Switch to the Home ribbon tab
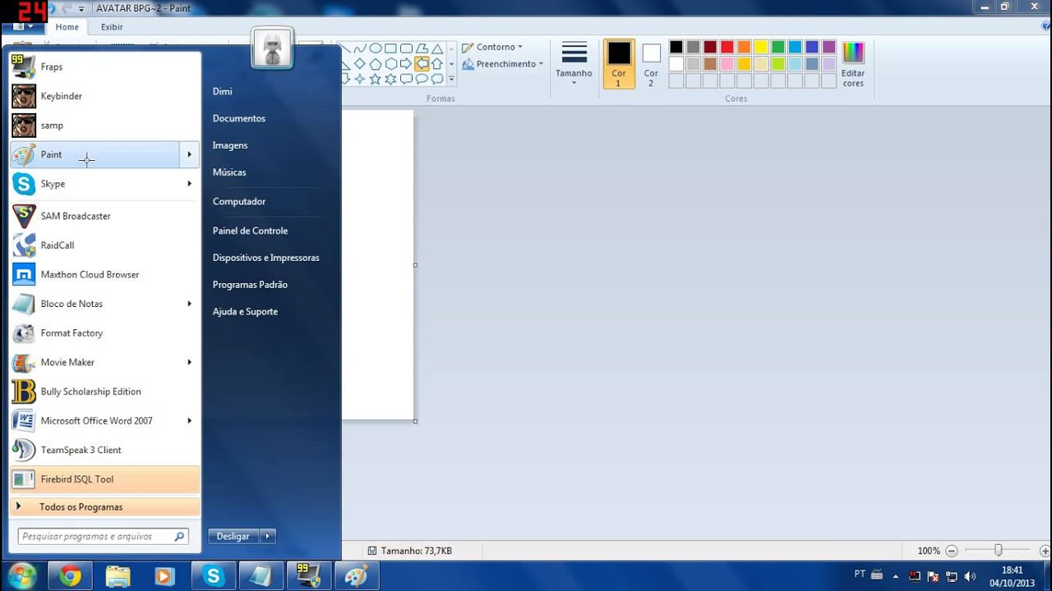The width and height of the screenshot is (1052, 591). coord(67,27)
